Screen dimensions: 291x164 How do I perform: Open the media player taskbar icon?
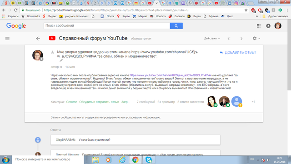click(x=109, y=160)
